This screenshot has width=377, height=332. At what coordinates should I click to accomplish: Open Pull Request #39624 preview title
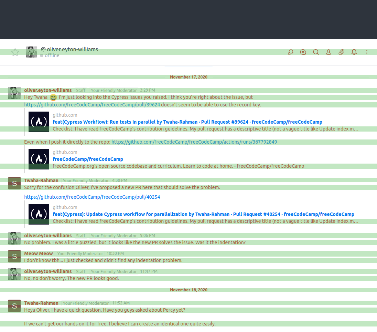(x=187, y=122)
